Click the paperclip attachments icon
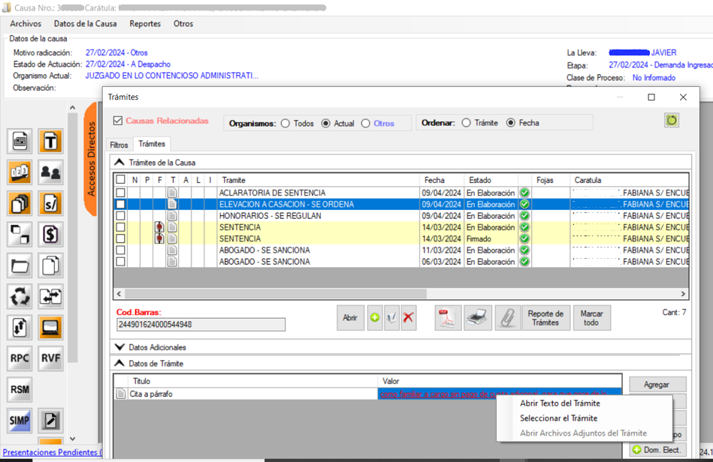 pos(506,317)
